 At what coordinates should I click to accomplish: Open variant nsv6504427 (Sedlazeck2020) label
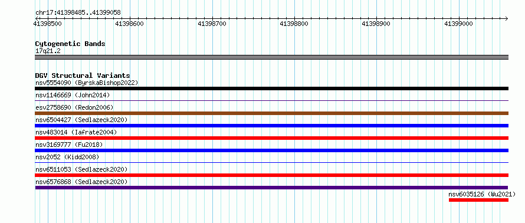pos(81,120)
